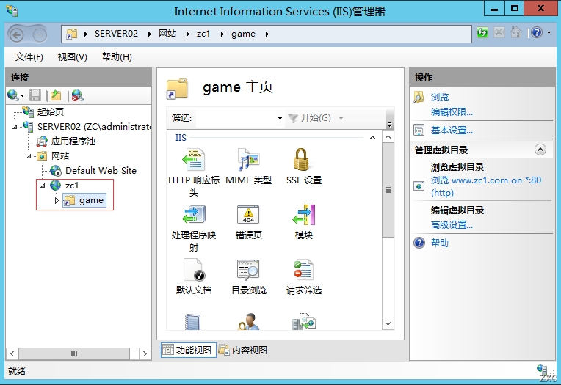This screenshot has height=385, width=561.
Task: Click the back navigation arrow button
Action: (x=16, y=34)
